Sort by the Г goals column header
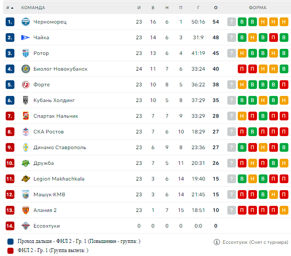The height and width of the screenshot is (256, 291). click(198, 7)
